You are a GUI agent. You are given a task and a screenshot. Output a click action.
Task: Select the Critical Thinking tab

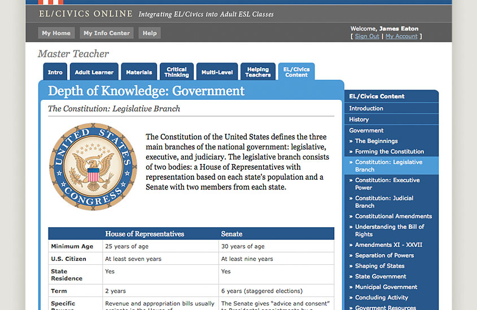click(177, 72)
